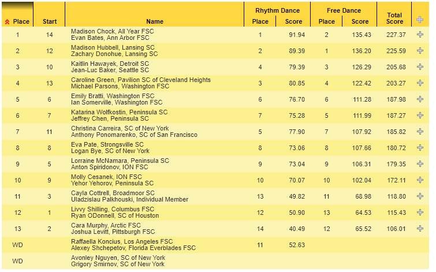Sort by Name column header

pyautogui.click(x=155, y=21)
